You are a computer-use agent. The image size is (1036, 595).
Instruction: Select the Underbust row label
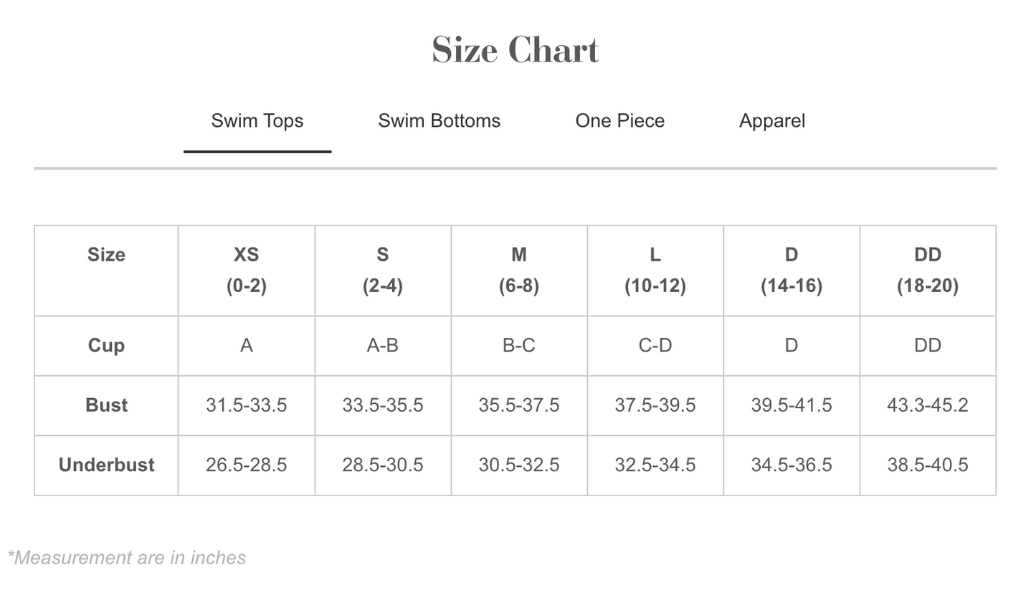pyautogui.click(x=106, y=465)
